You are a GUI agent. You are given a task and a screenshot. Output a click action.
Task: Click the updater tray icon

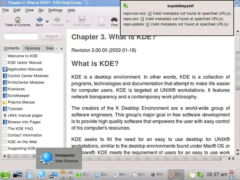[x=200, y=175]
